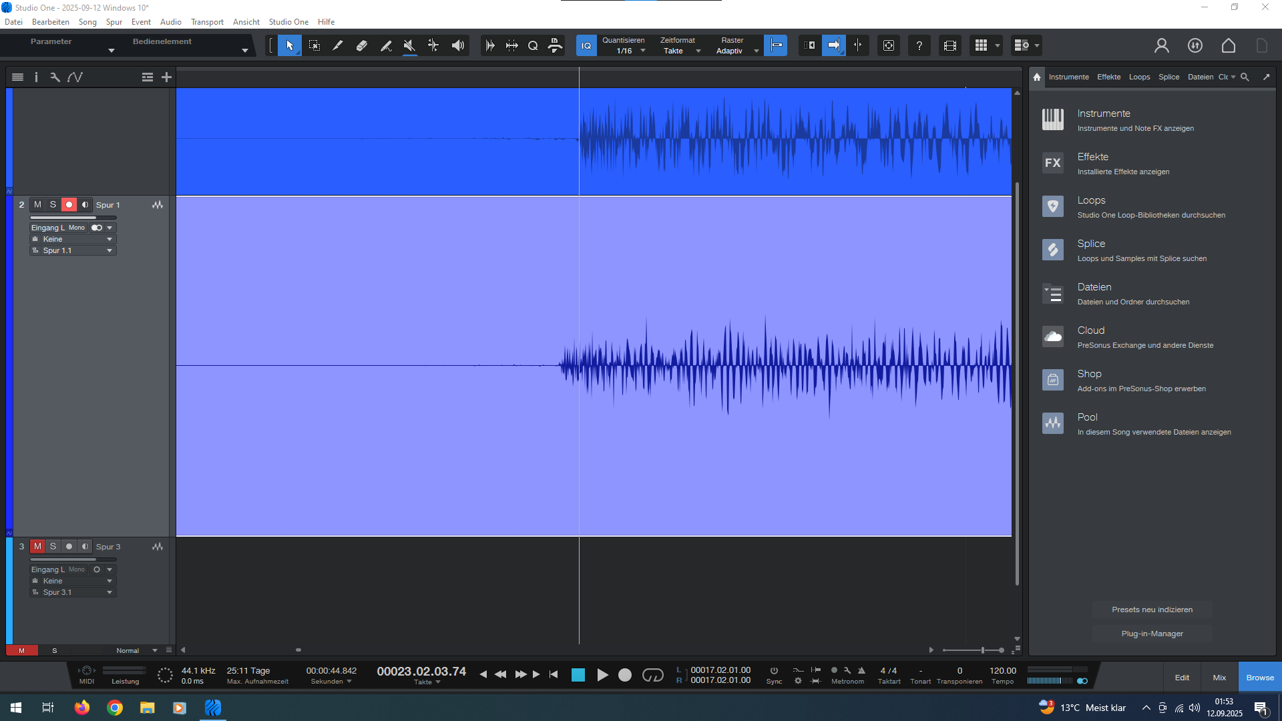This screenshot has width=1282, height=721.
Task: Expand the Spur 1.1 layer dropdown
Action: (x=110, y=250)
